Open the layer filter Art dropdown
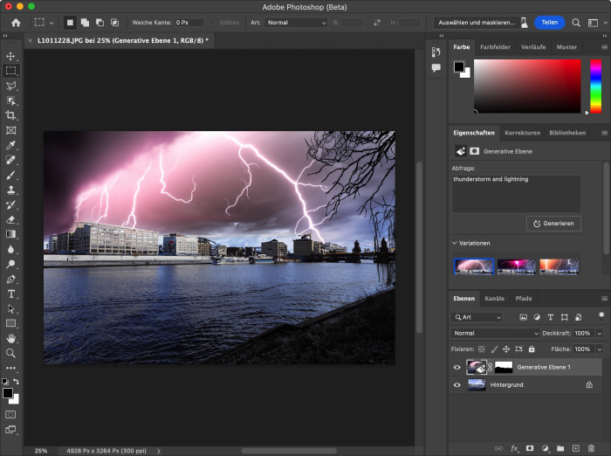 coord(477,317)
